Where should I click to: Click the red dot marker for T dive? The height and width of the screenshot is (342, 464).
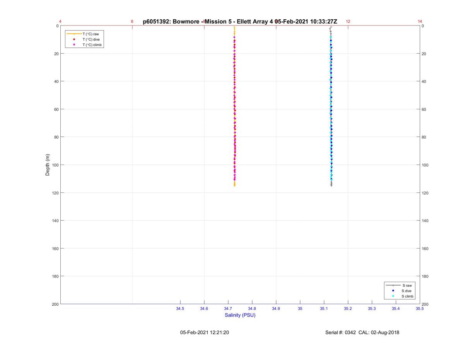pos(74,39)
